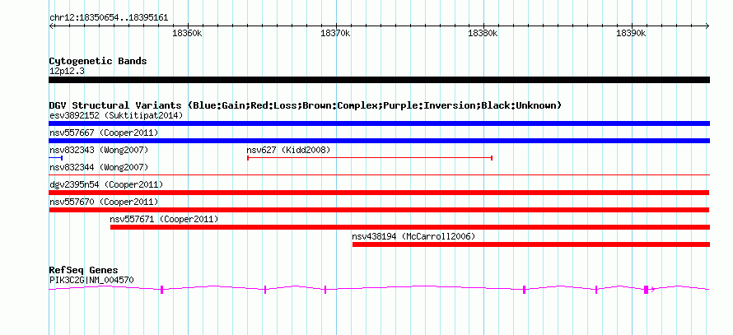This screenshot has width=733, height=335.
Task: Click the PIK3C2G exon just before the 18370k gridline
Action: click(325, 290)
